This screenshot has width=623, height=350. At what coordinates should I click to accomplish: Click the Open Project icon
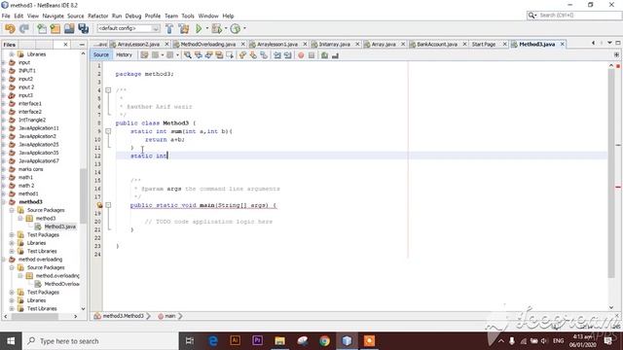pyautogui.click(x=69, y=28)
